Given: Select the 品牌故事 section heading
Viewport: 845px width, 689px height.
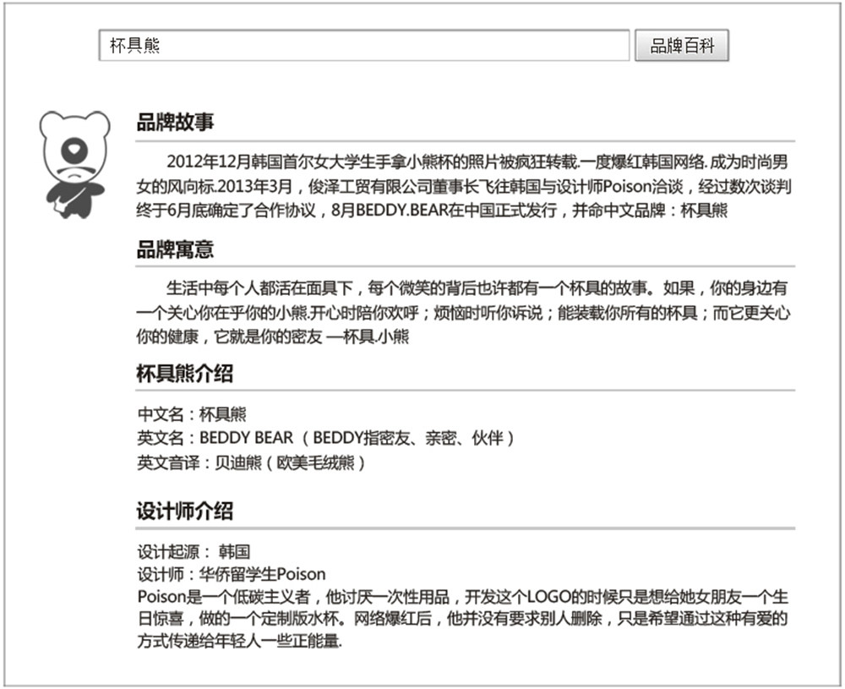Looking at the screenshot, I should [x=175, y=123].
